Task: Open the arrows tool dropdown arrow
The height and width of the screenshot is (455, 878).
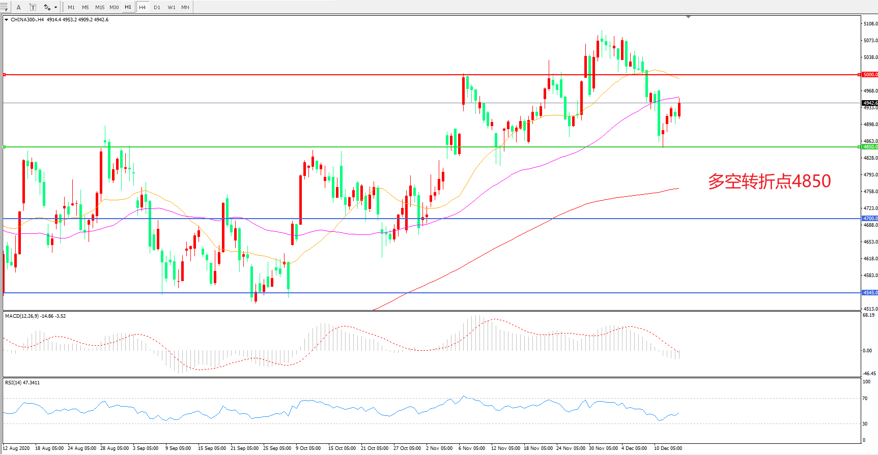Action: (x=55, y=7)
